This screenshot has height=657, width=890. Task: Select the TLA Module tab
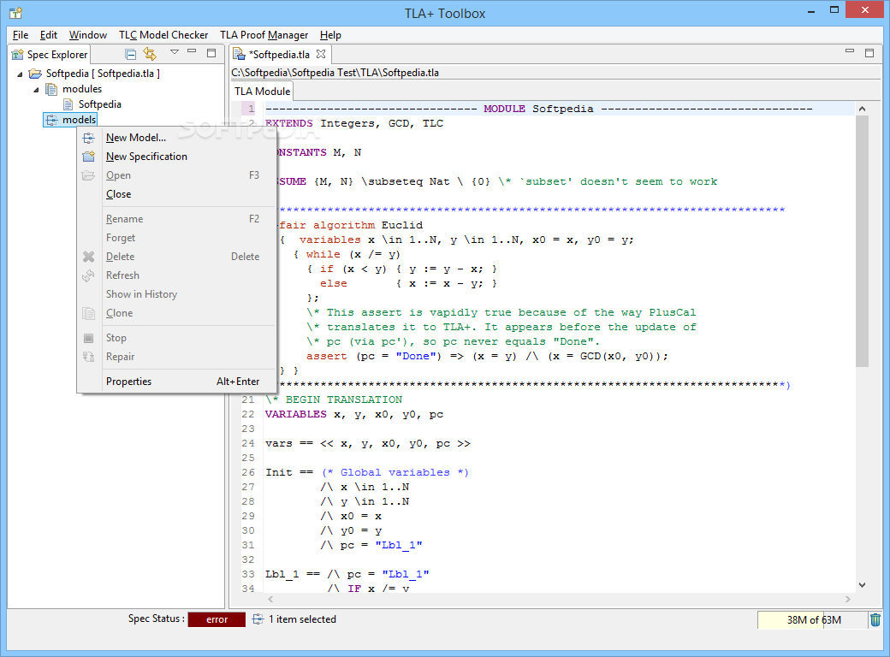(x=262, y=92)
